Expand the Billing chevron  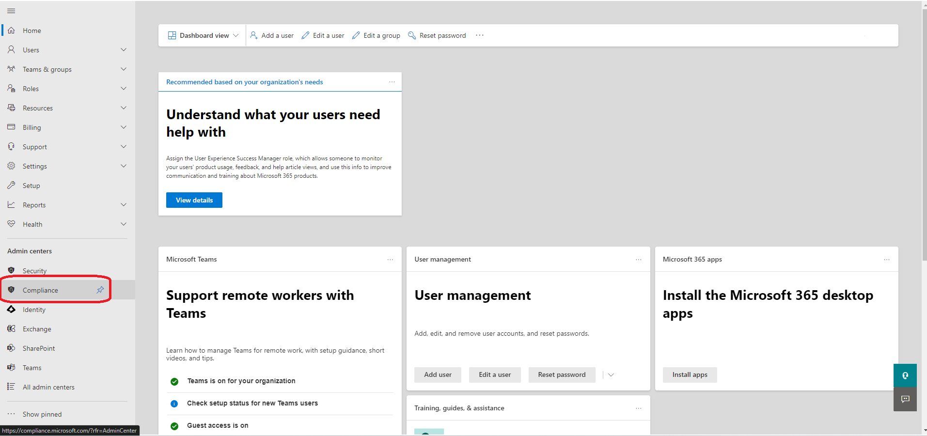click(x=124, y=127)
